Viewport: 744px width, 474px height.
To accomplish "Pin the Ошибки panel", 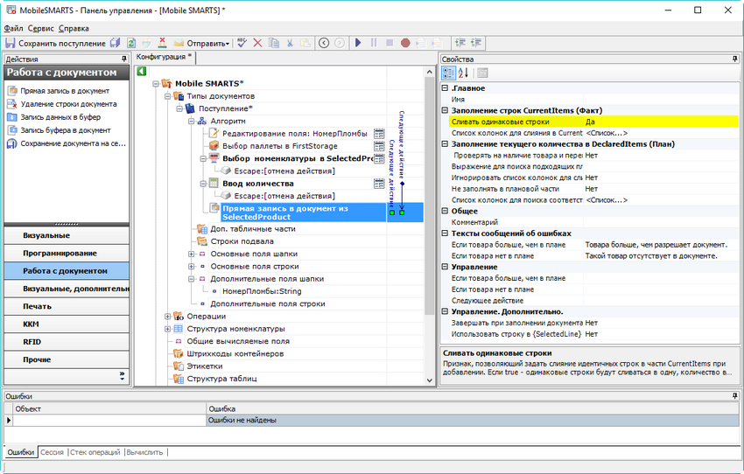I will point(734,396).
